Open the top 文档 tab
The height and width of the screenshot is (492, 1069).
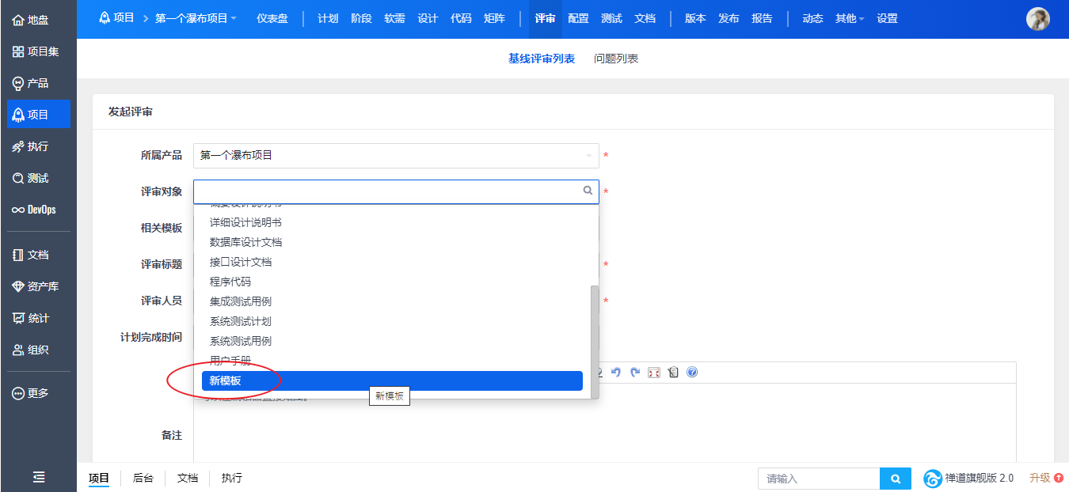click(x=645, y=18)
